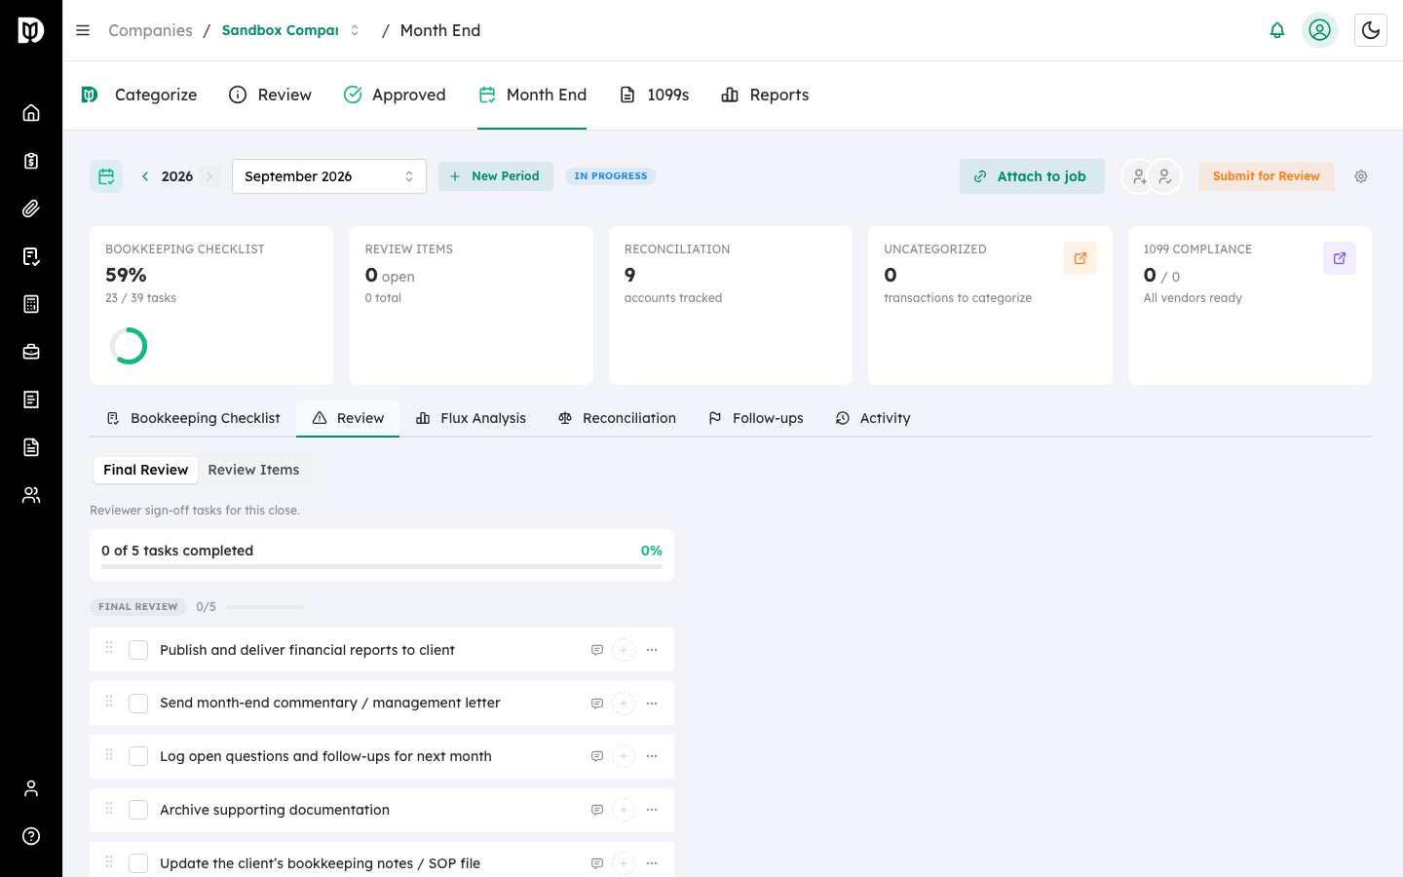The width and height of the screenshot is (1403, 877).
Task: Open the top Review tab with info icon
Action: 270,95
